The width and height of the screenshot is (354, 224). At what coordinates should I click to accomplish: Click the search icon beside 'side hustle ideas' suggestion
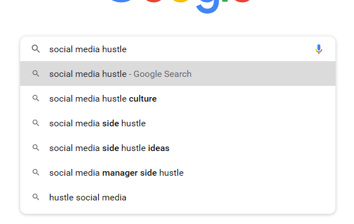click(x=35, y=148)
